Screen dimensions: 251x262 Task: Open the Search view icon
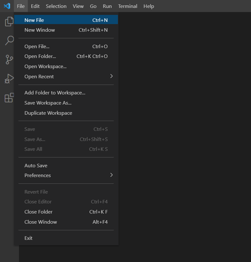[9, 41]
